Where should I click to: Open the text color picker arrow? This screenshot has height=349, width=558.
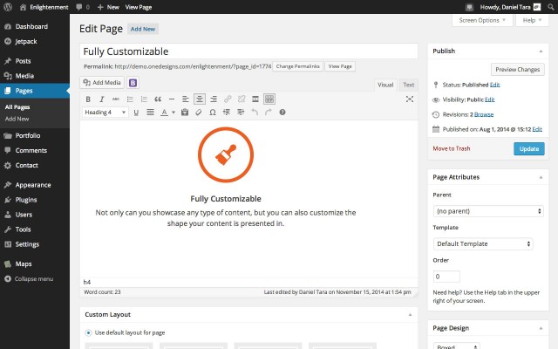pos(174,113)
